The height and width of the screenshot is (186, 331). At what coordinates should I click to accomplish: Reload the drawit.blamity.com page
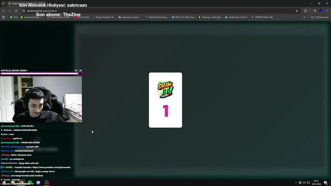coord(16,11)
